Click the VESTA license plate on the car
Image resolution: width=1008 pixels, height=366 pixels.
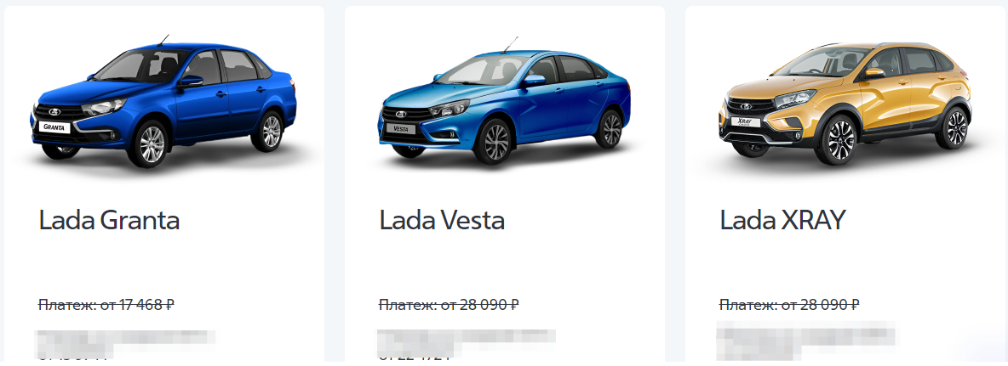point(400,128)
